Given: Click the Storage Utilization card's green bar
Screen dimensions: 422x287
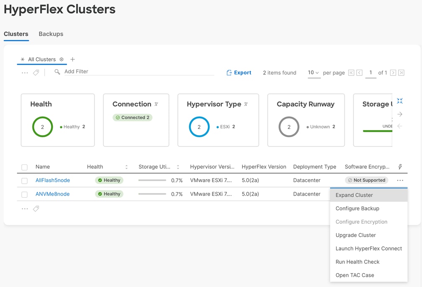Looking at the screenshot, I should click(378, 131).
